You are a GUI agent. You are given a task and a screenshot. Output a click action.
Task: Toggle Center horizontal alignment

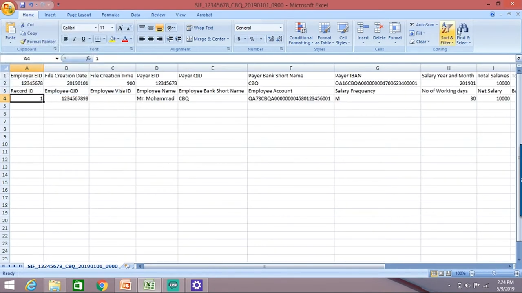pyautogui.click(x=151, y=39)
